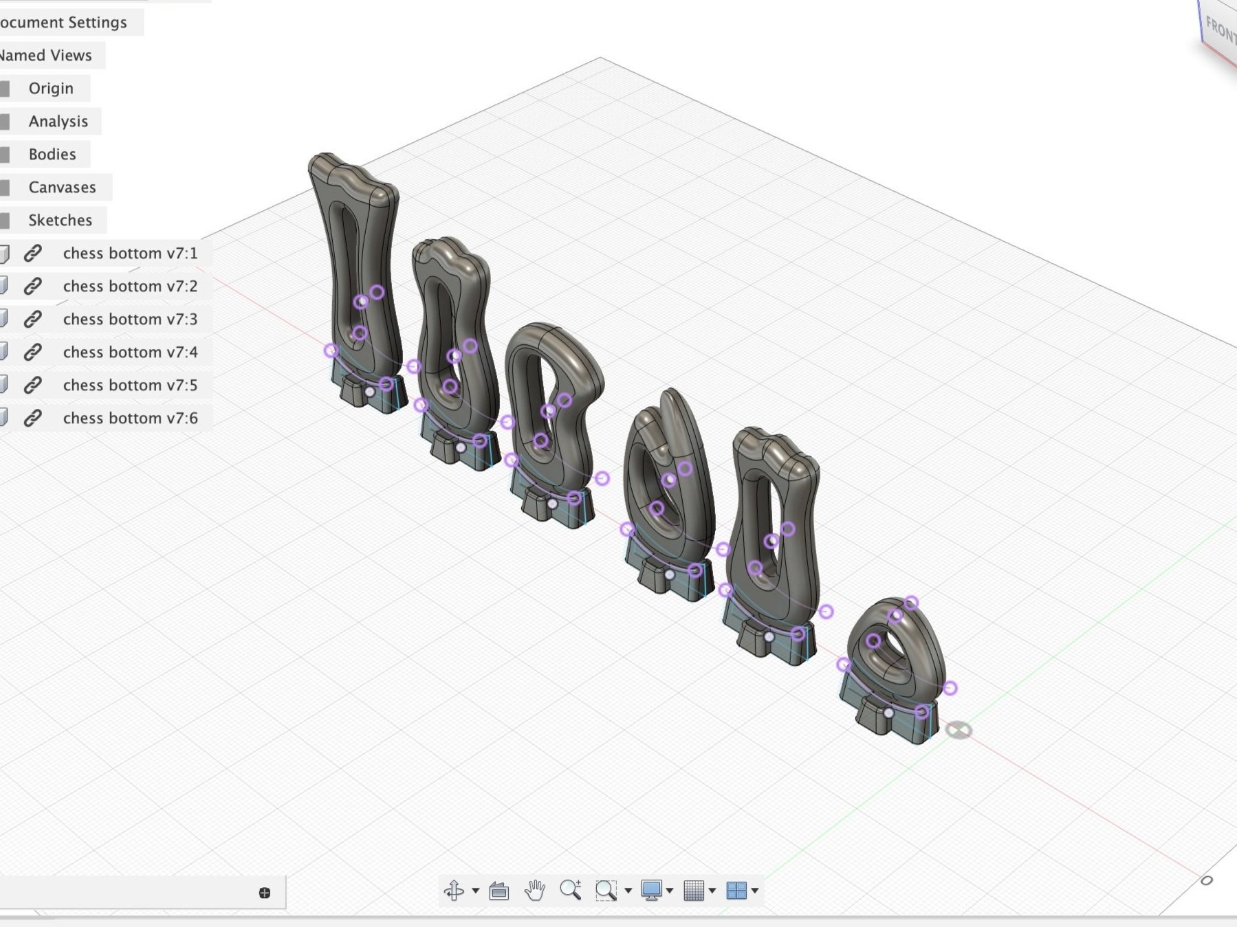Open the Orbit type dropdown arrow
This screenshot has height=927, width=1237.
[475, 891]
